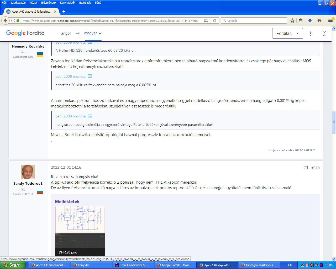Open post number #510 permalink
Screen dimensions: 336x269
tap(315, 168)
